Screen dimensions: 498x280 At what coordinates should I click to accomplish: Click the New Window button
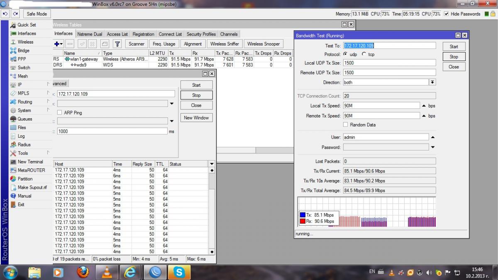pyautogui.click(x=196, y=118)
